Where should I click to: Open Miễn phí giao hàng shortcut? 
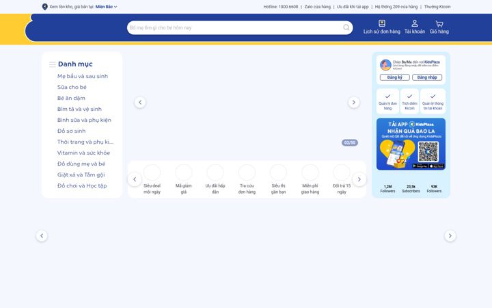coord(310,180)
